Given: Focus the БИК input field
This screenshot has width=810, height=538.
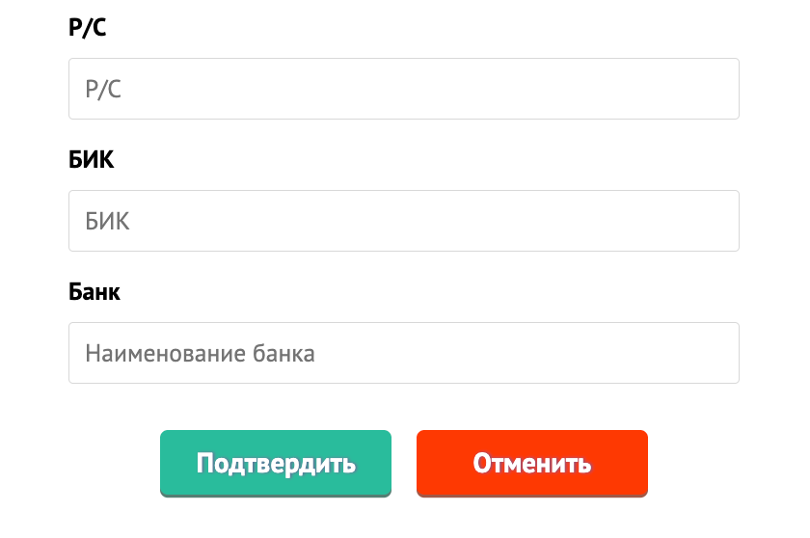Looking at the screenshot, I should click(x=403, y=221).
